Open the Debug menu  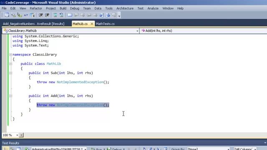[x=75, y=8]
